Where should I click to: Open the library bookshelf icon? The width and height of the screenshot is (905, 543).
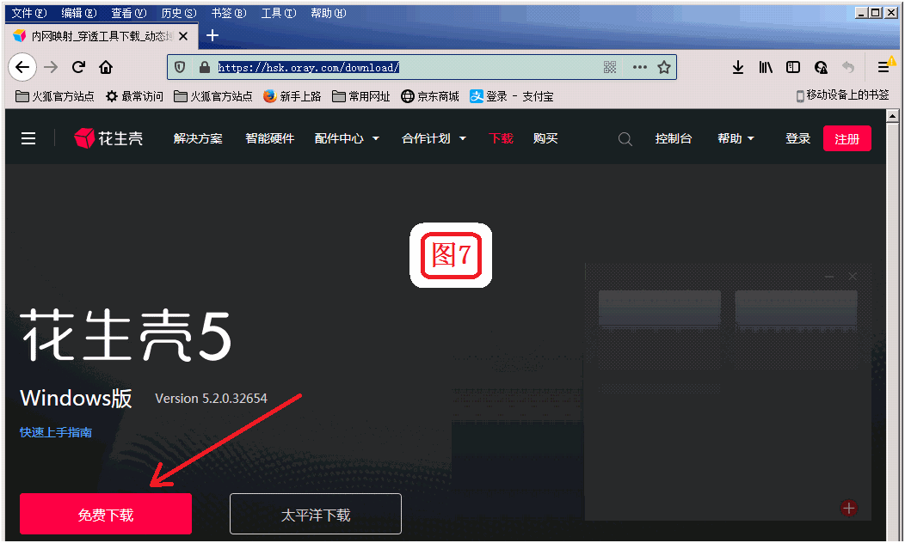(x=766, y=67)
